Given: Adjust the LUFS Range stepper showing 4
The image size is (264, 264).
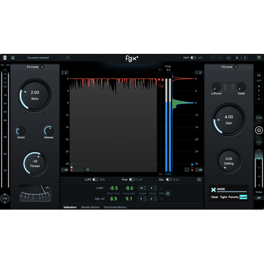Looking at the screenshot, I should [153, 188].
